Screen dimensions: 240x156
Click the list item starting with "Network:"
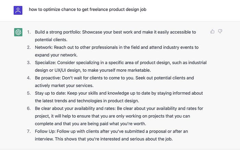(117, 51)
